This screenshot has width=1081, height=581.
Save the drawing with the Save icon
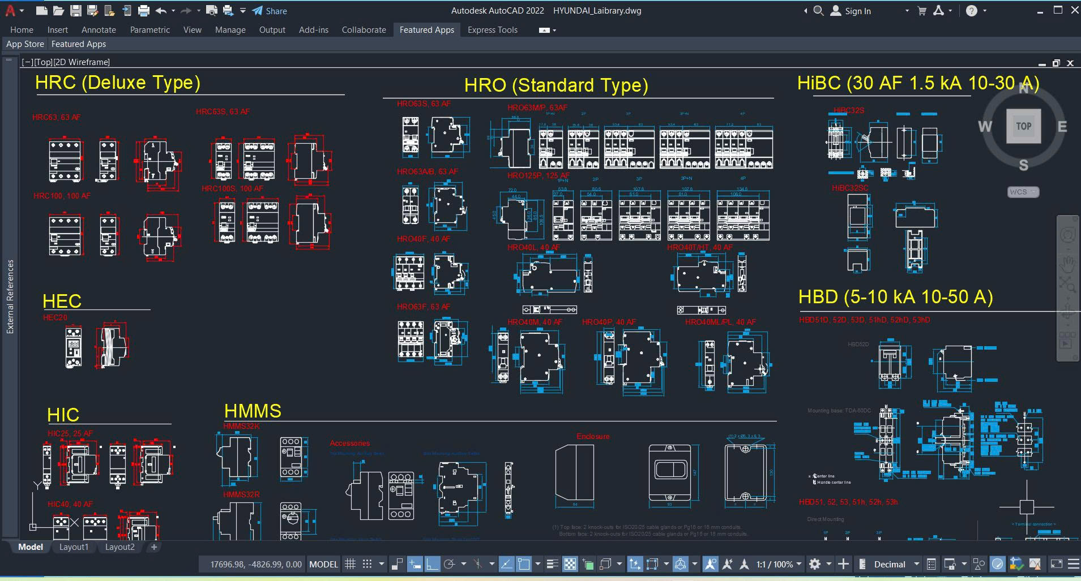[75, 11]
